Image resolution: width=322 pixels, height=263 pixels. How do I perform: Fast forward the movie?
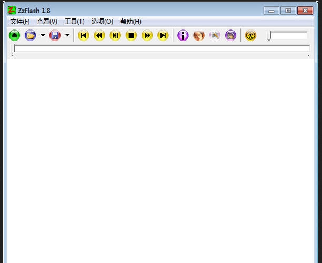pos(147,35)
